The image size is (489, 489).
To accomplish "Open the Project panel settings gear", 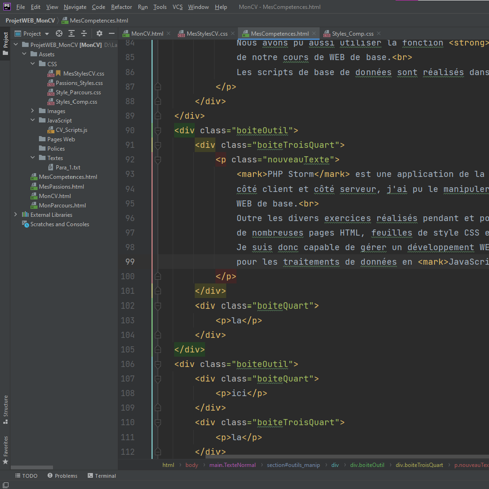I will pyautogui.click(x=99, y=33).
